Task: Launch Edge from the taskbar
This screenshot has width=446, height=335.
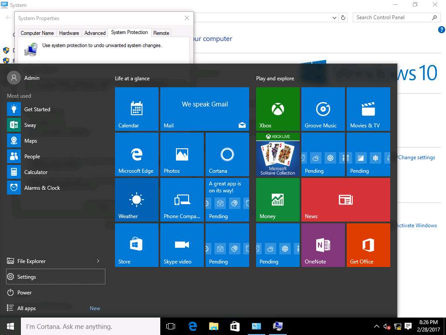Action: 193,326
